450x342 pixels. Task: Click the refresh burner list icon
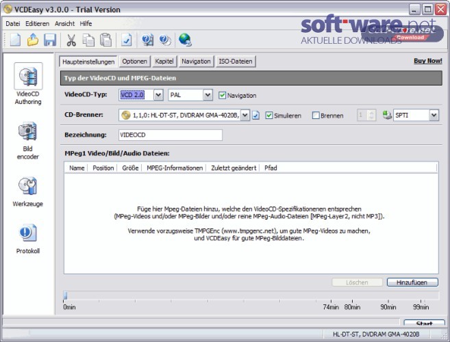(x=255, y=115)
